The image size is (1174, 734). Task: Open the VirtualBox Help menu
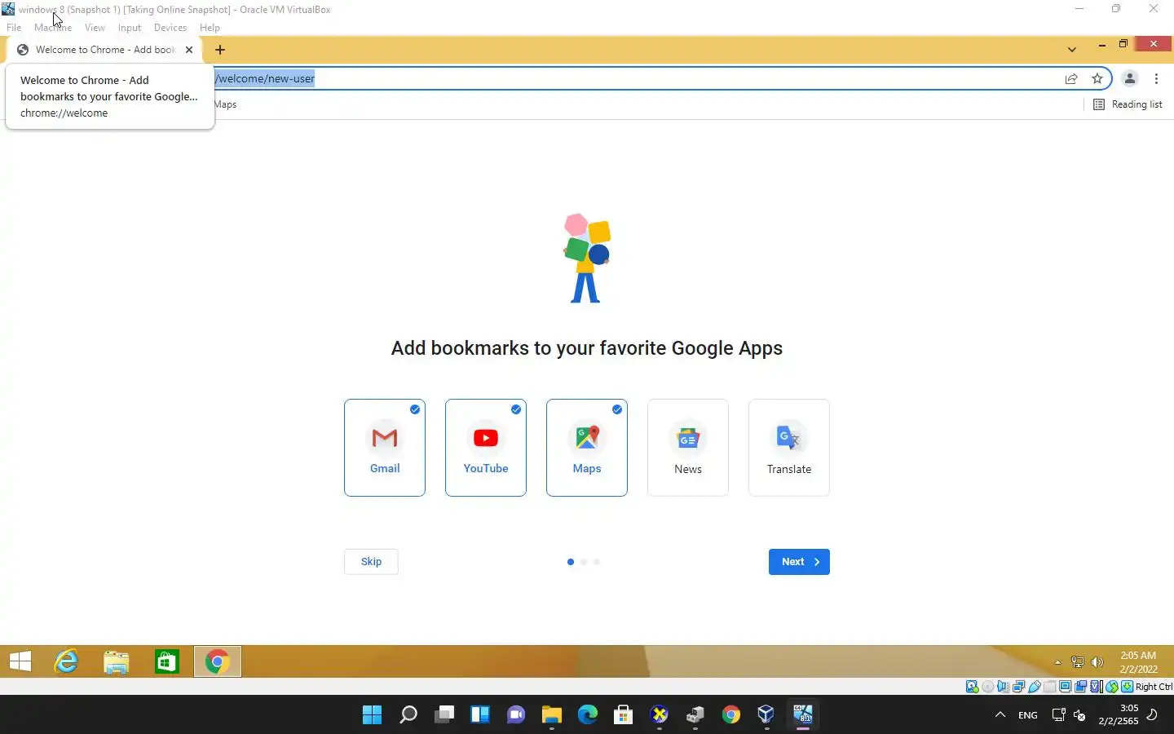point(210,28)
